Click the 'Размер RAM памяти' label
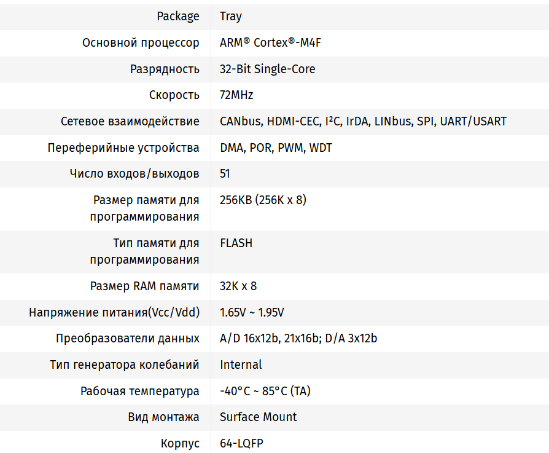549x453 pixels. click(144, 286)
